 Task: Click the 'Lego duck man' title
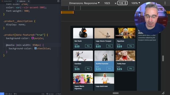tap(102, 86)
